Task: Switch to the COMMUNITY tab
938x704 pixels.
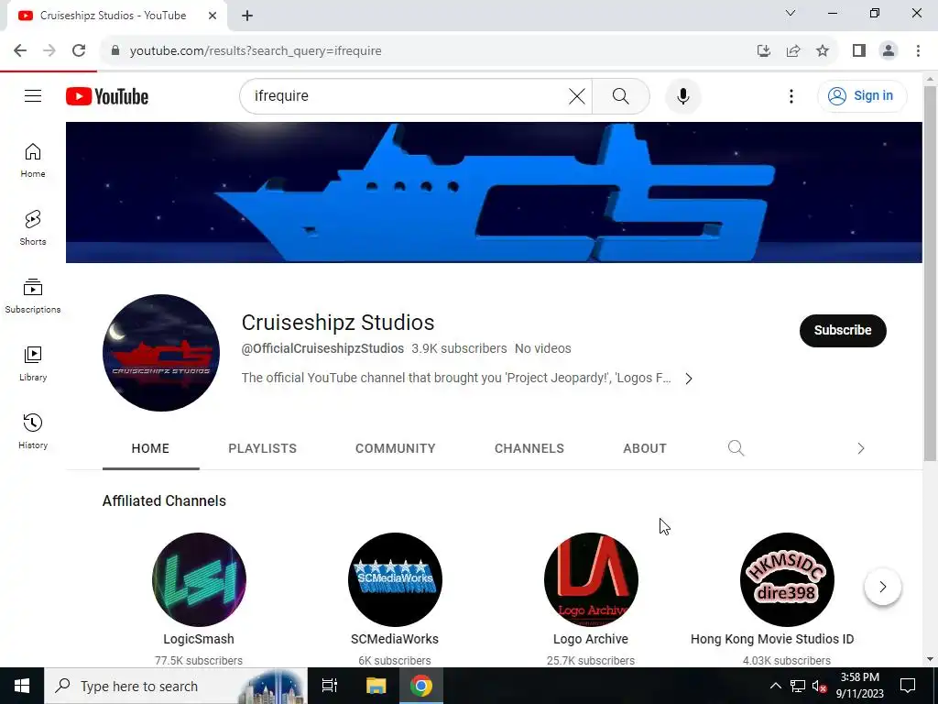Action: pos(396,447)
